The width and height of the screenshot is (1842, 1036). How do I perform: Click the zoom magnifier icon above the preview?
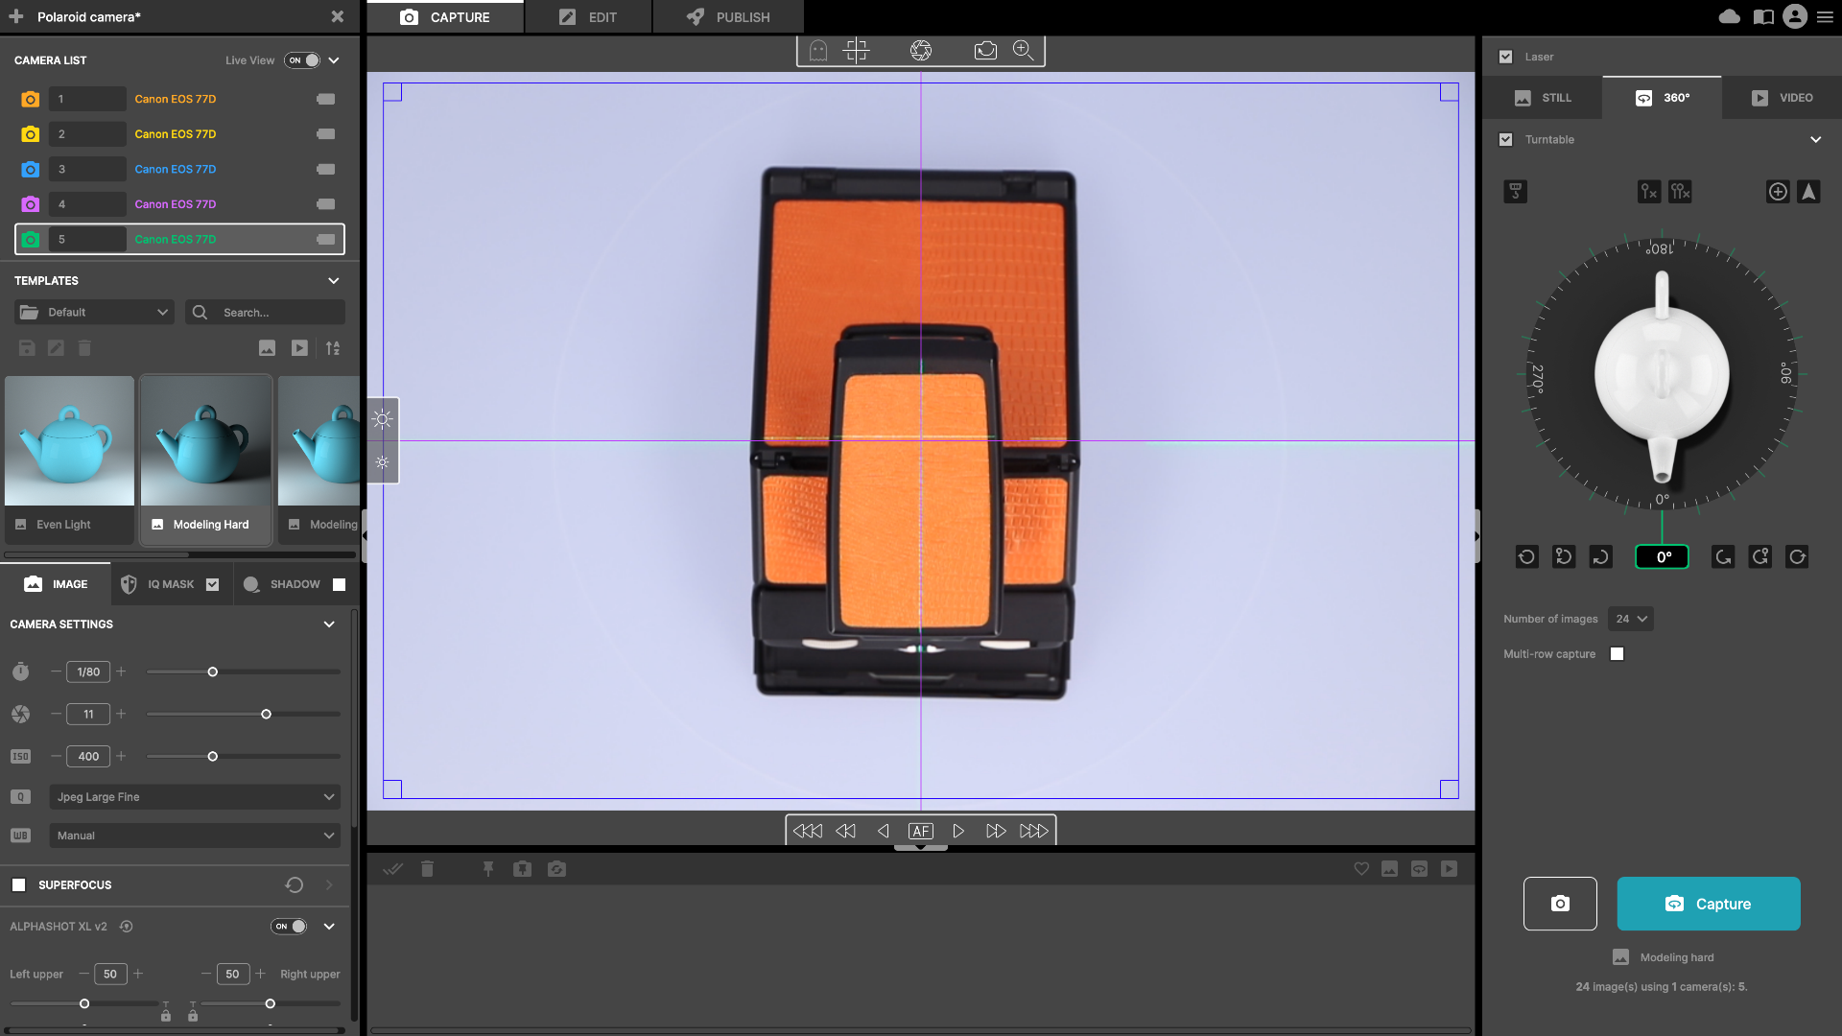click(x=1023, y=51)
